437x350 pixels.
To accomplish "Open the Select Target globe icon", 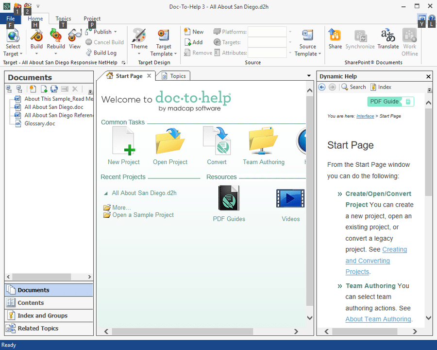I will click(x=13, y=35).
